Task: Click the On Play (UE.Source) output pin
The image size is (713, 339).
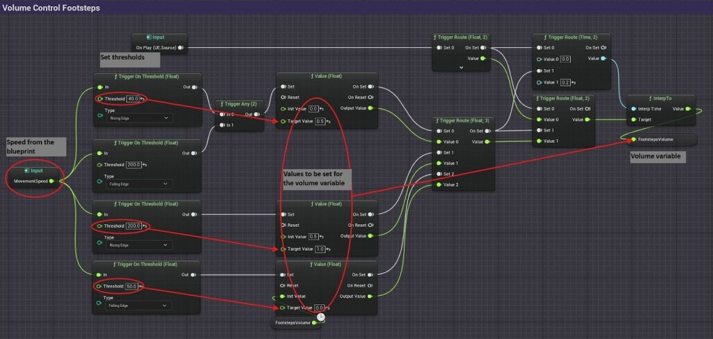Action: pyautogui.click(x=180, y=48)
